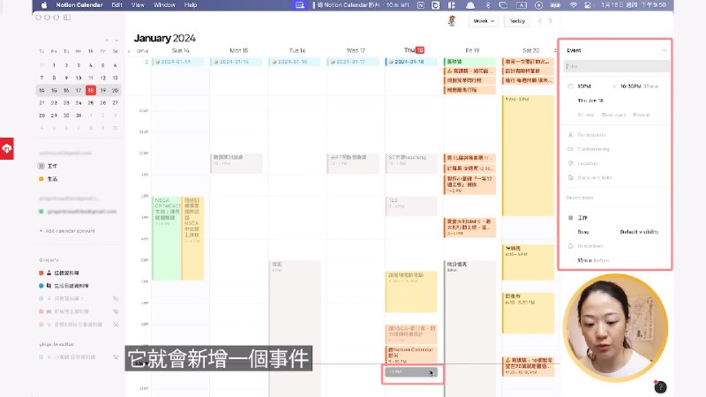Go to the previous week arrow
The height and width of the screenshot is (397, 706).
[x=539, y=20]
